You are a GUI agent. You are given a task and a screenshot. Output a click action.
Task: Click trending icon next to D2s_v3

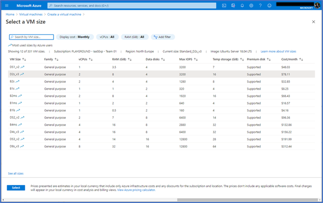22,74
